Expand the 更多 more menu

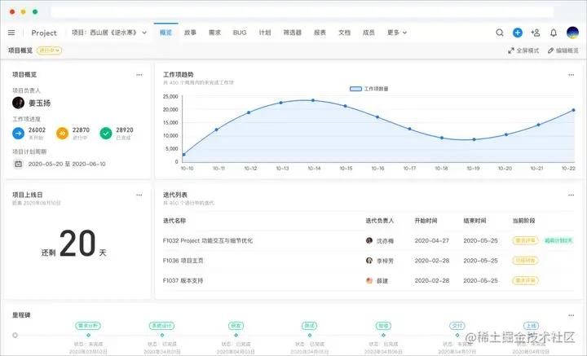tap(397, 33)
